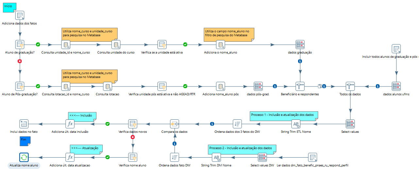Image resolution: width=419 pixels, height=169 pixels.
Task: Select the 'Processo 2 - Inclusão e atualização' note
Action: (242, 149)
